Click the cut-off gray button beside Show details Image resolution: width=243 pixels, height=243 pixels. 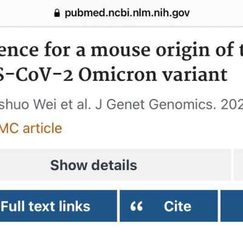click(238, 165)
